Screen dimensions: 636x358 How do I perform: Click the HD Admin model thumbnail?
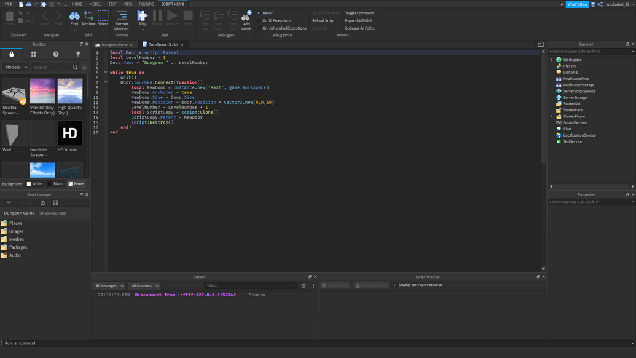click(69, 133)
